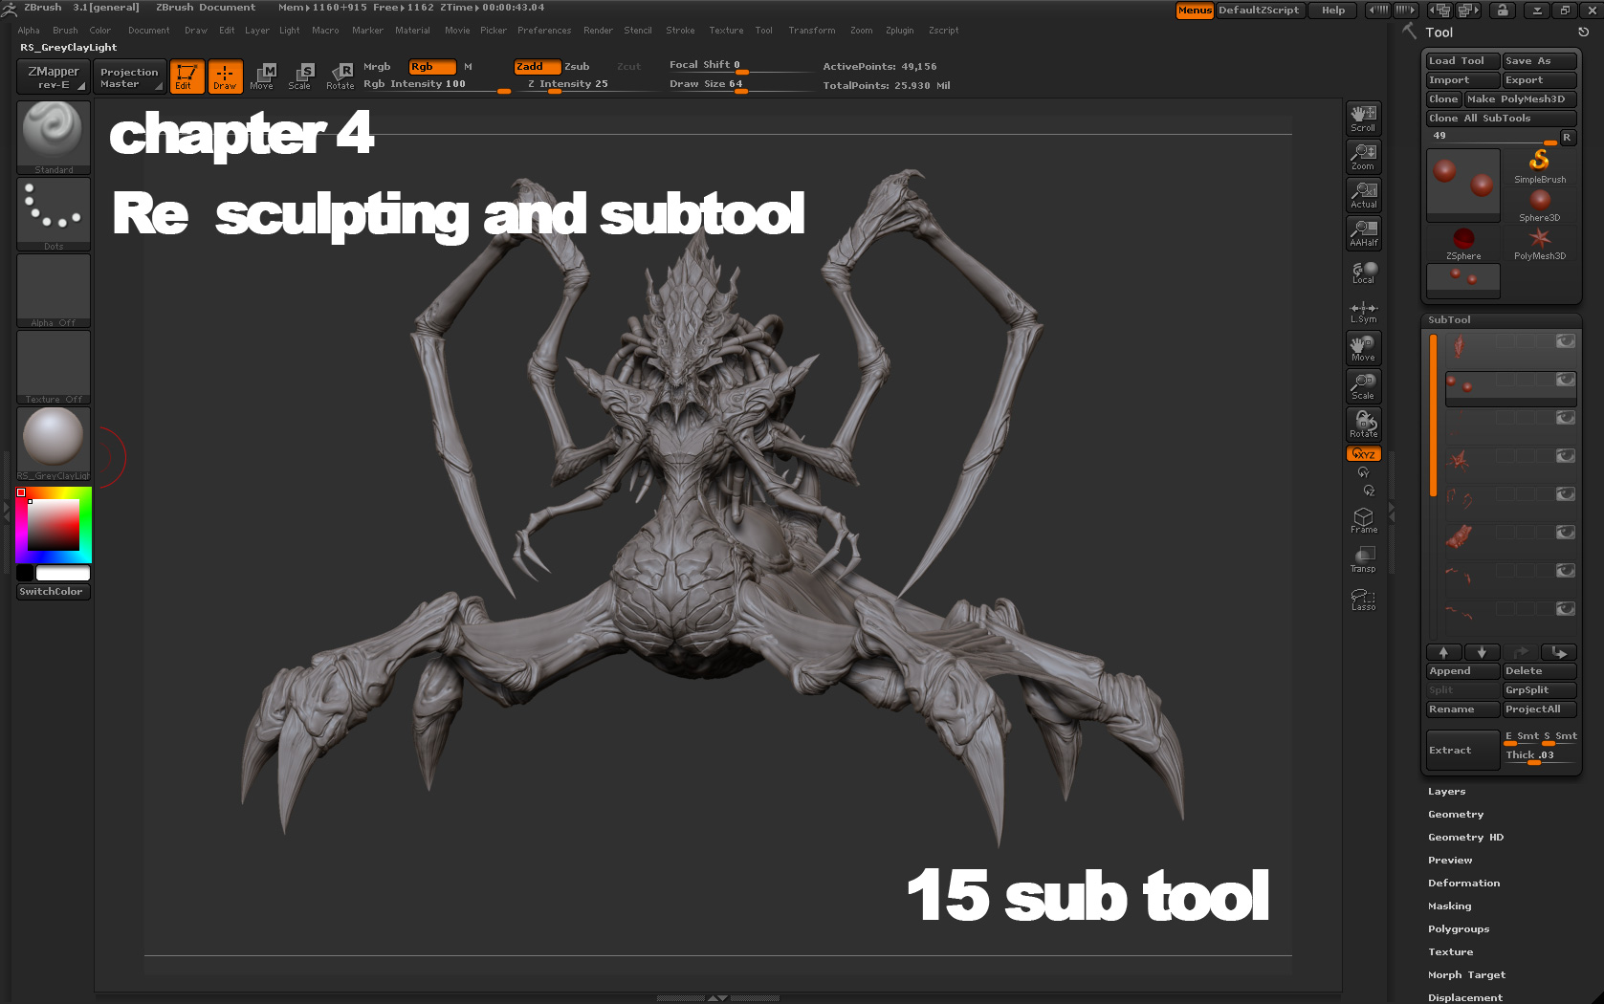This screenshot has width=1604, height=1004.
Task: Click Make PolyMesh3D button
Action: coord(1521,99)
